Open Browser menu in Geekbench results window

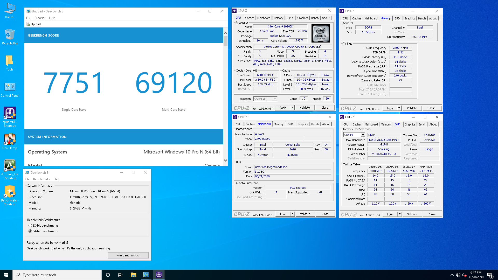(x=40, y=18)
